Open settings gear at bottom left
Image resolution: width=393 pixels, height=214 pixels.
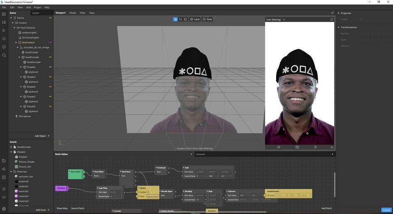[x=4, y=209]
